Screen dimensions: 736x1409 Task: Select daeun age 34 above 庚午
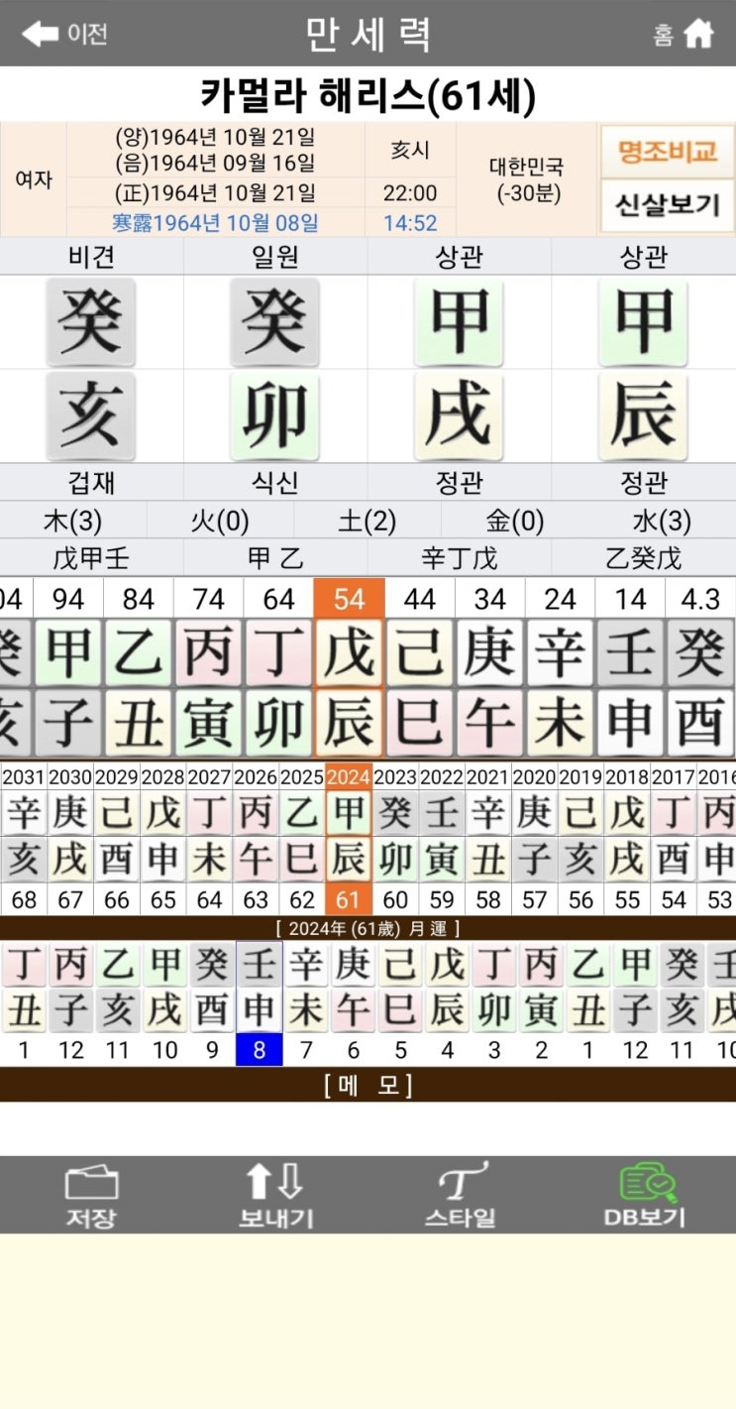click(x=489, y=598)
